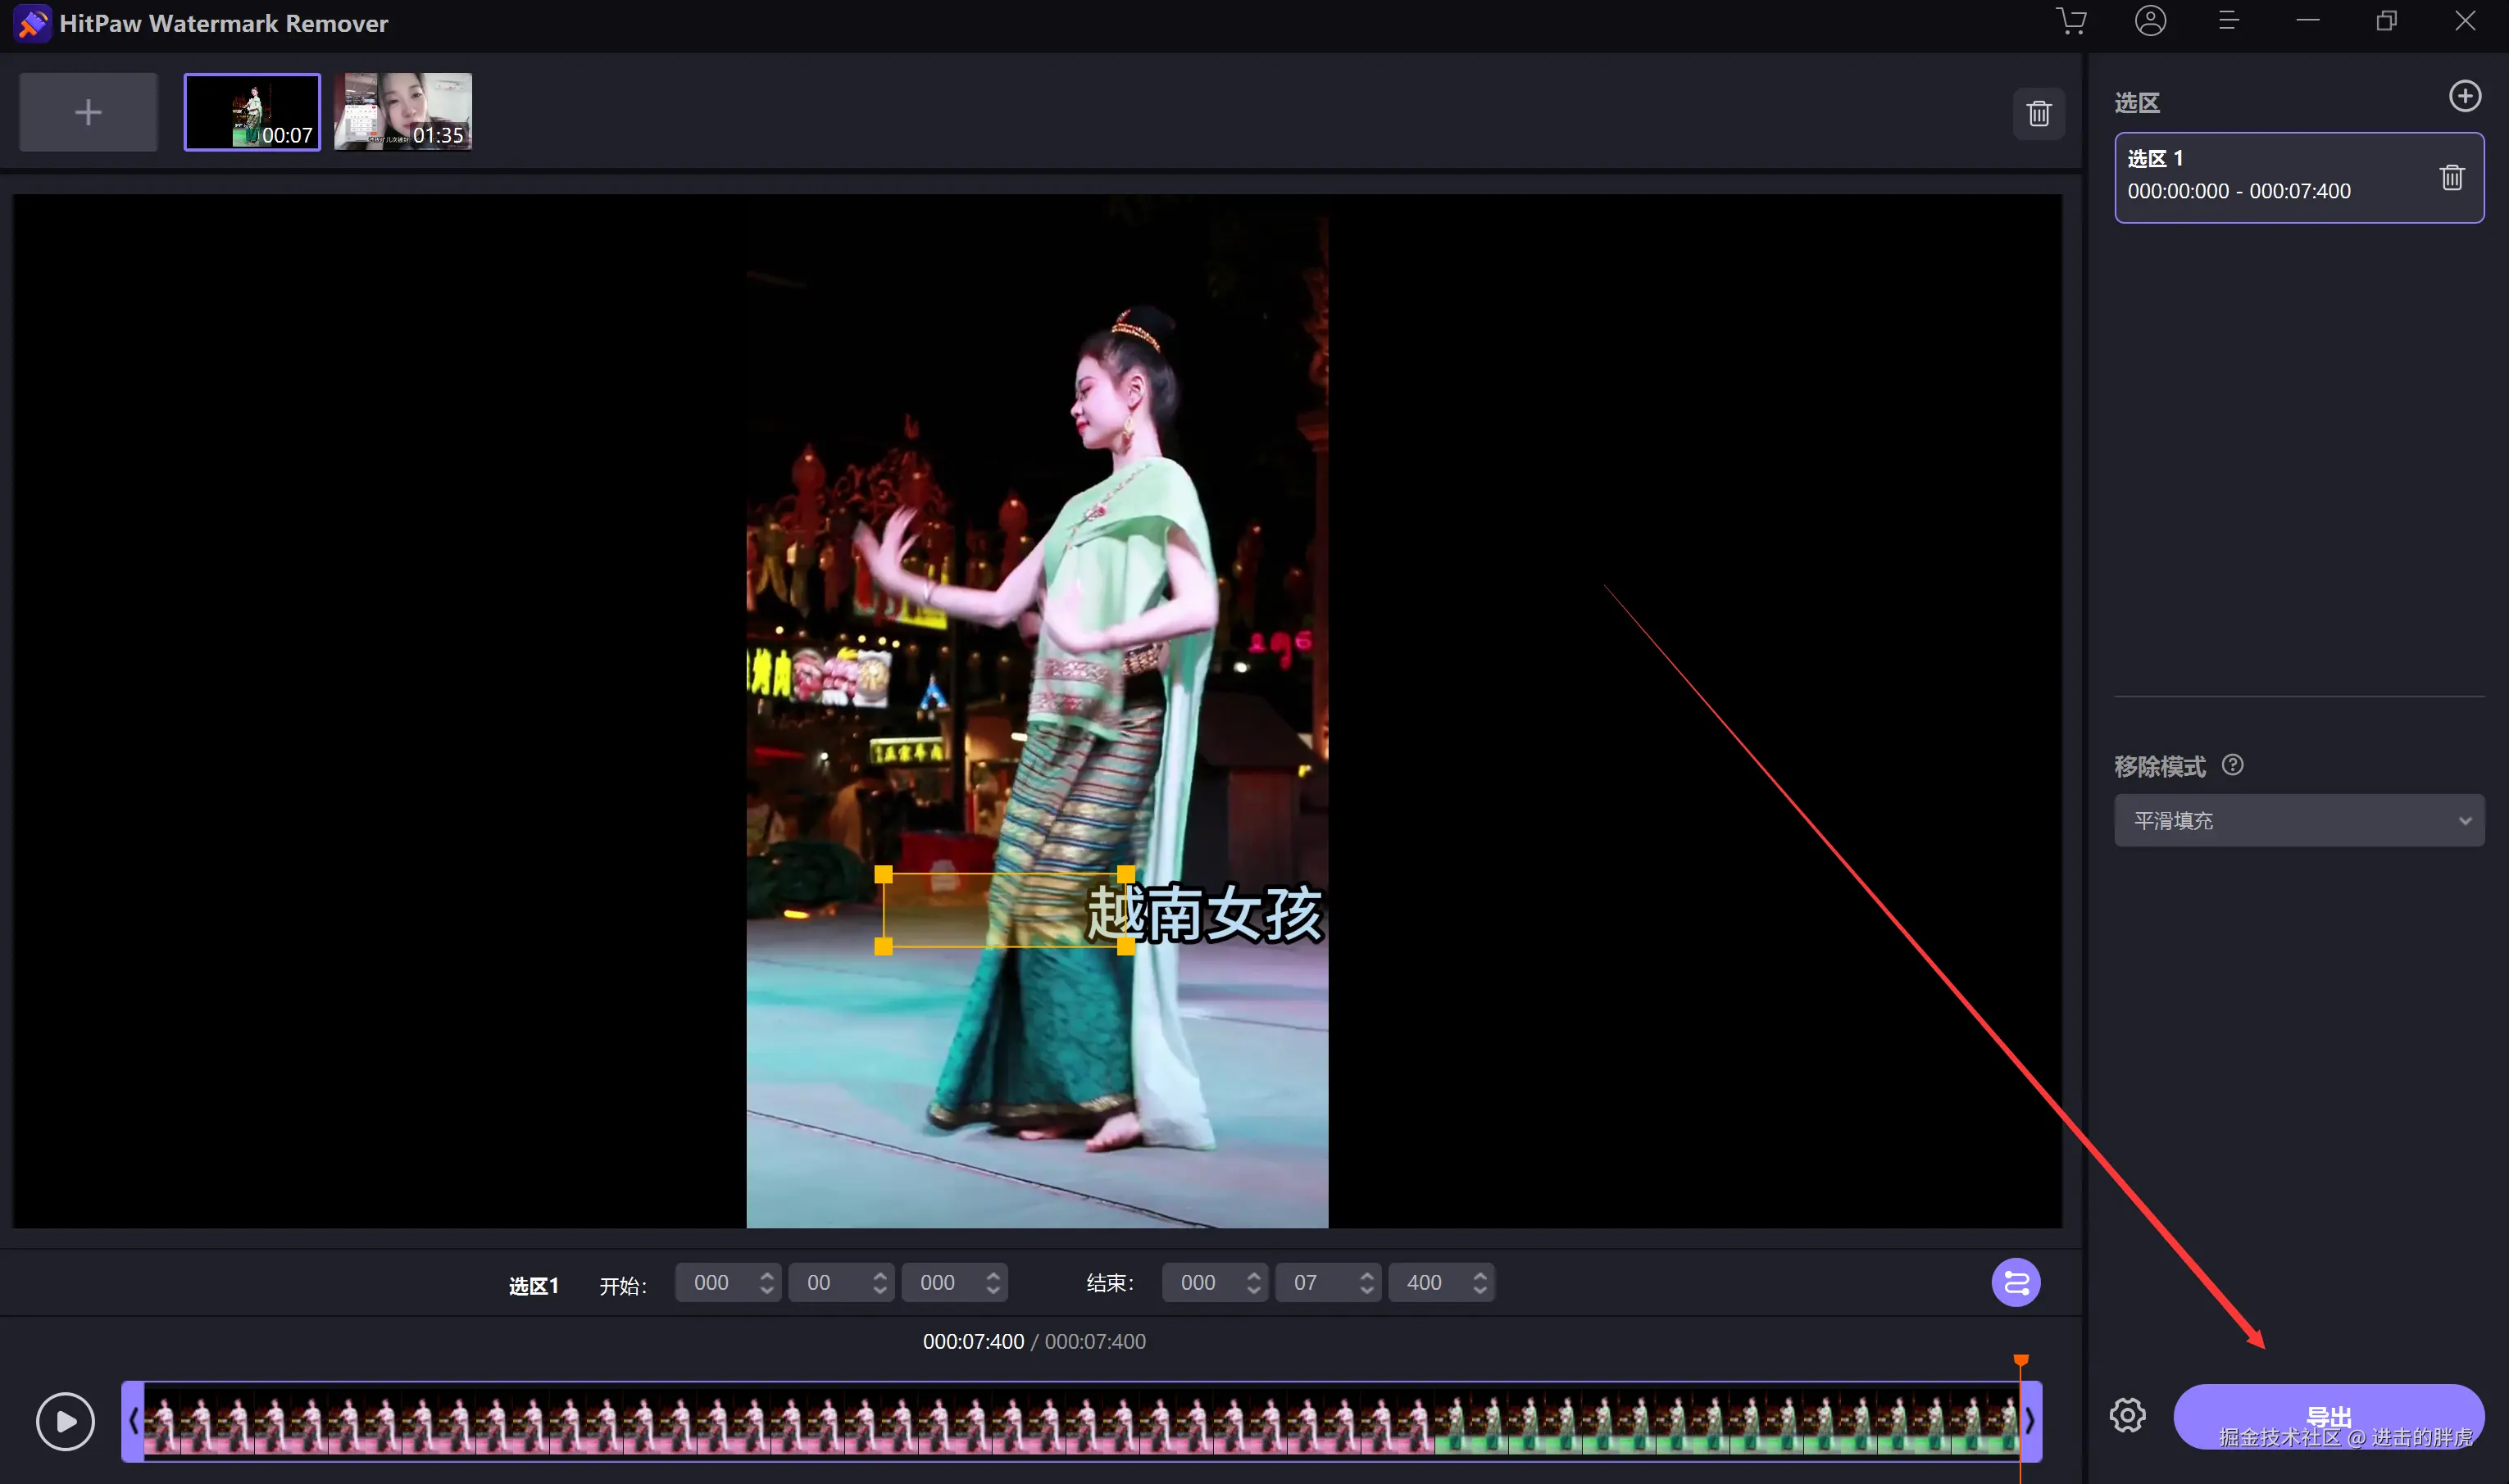The height and width of the screenshot is (1484, 2509).
Task: Switch to the 01:35 video thumbnail
Action: (402, 112)
